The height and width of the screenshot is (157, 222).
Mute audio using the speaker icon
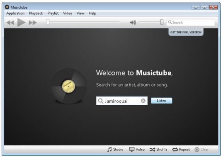133,22
